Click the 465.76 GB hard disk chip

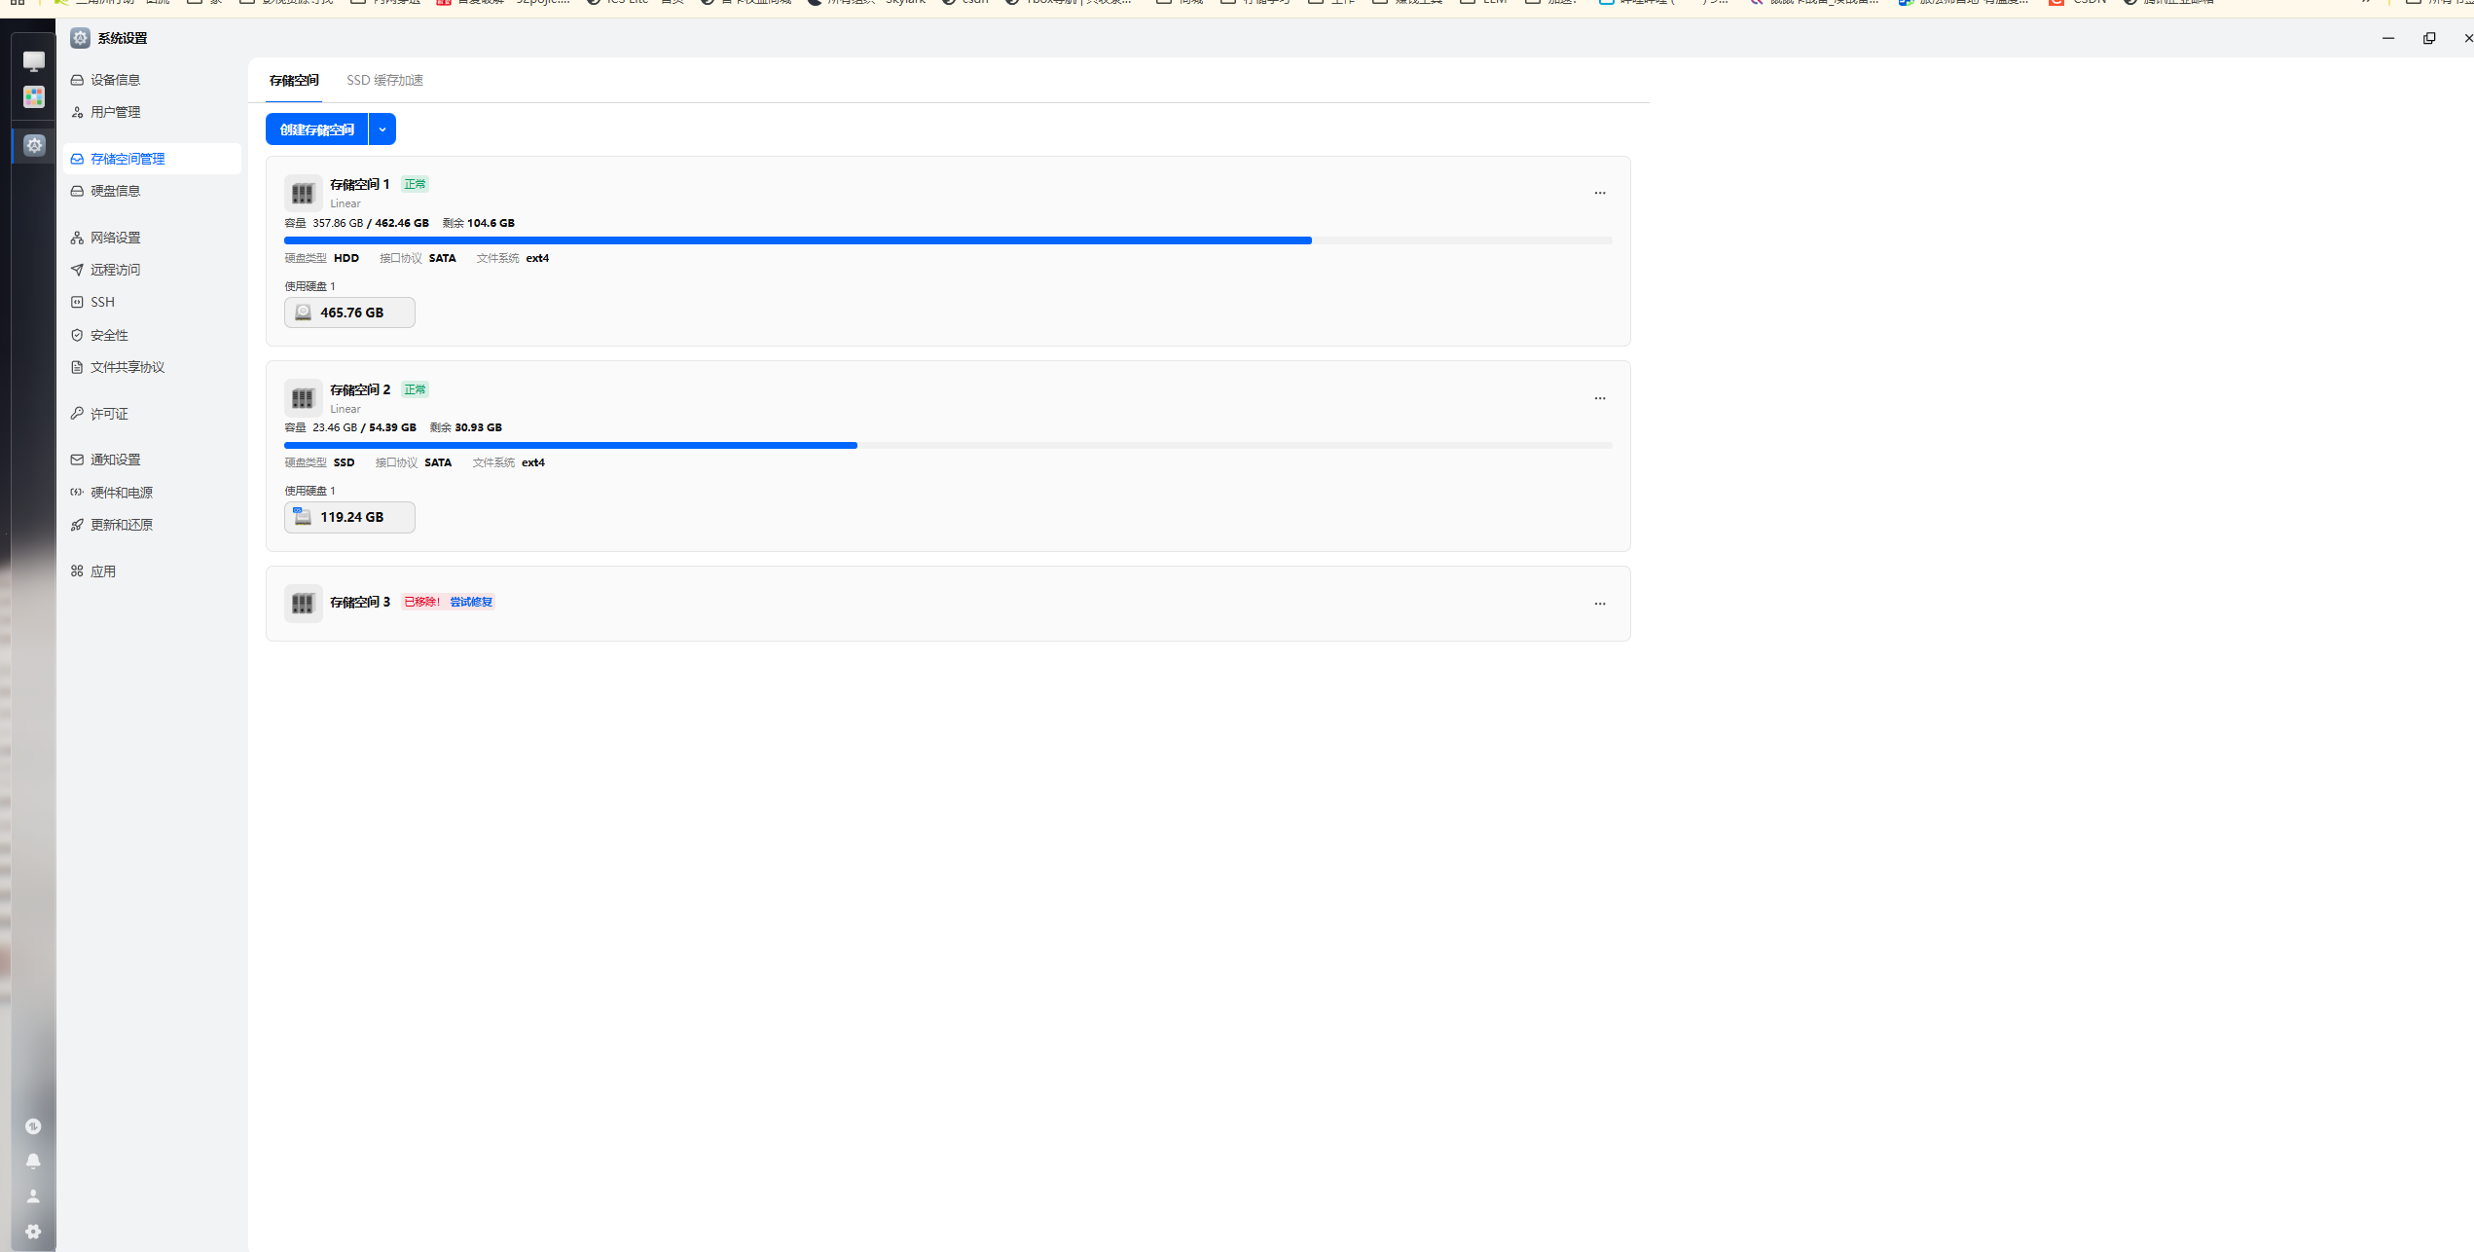click(349, 313)
